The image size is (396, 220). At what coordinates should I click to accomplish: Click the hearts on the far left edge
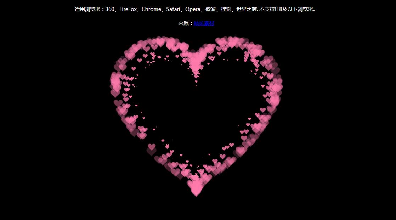click(x=115, y=82)
